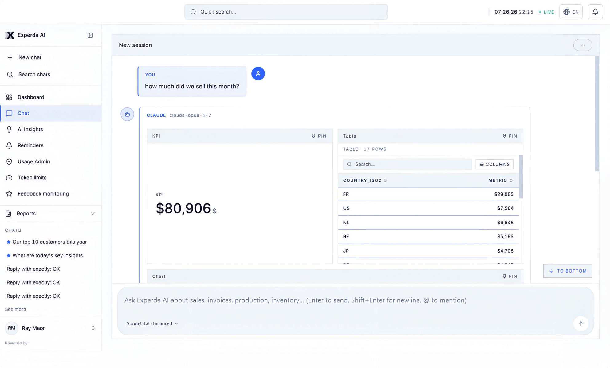Open Usage Admin
The height and width of the screenshot is (368, 610).
point(51,161)
